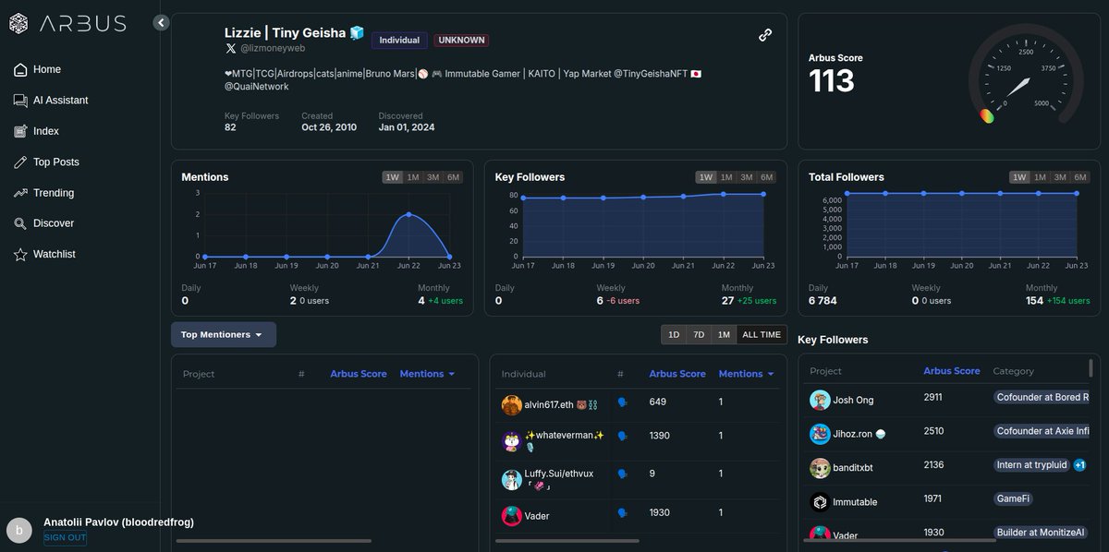1109x552 pixels.
Task: Click the AI Assistant chat icon
Action: (x=20, y=100)
